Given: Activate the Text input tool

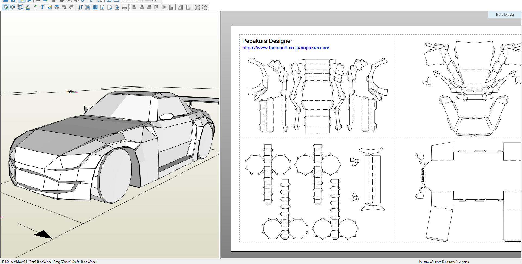Looking at the screenshot, I should 42,7.
